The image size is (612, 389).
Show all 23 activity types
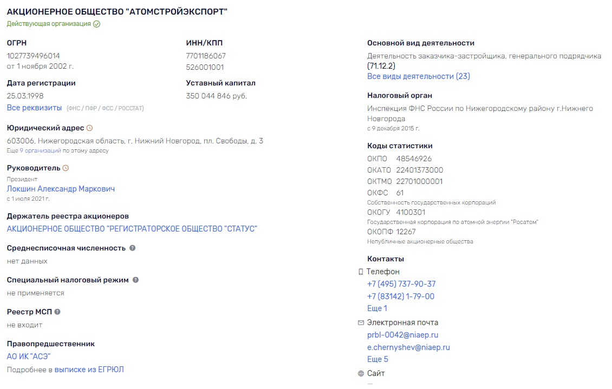tap(419, 76)
